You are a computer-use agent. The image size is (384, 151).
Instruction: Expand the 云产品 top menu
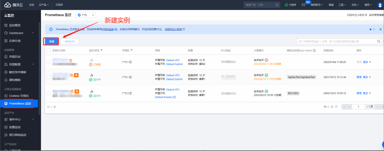pos(44,5)
